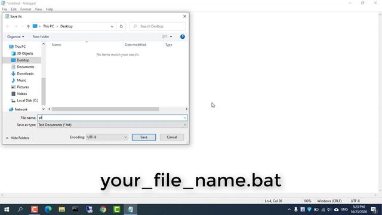Viewport: 382px width, 215px height.
Task: Open the File name suggestions dropdown
Action: 185,118
